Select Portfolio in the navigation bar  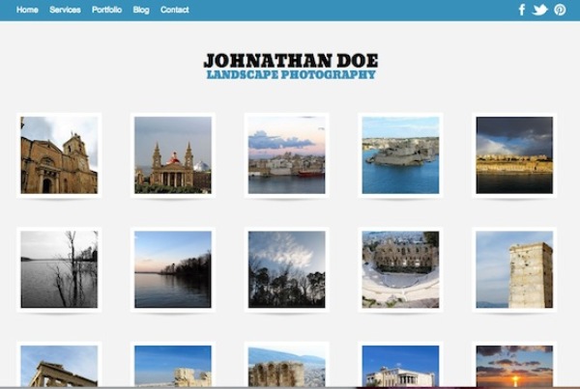[106, 10]
